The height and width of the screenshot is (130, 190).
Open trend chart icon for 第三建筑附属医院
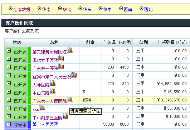coord(70,50)
